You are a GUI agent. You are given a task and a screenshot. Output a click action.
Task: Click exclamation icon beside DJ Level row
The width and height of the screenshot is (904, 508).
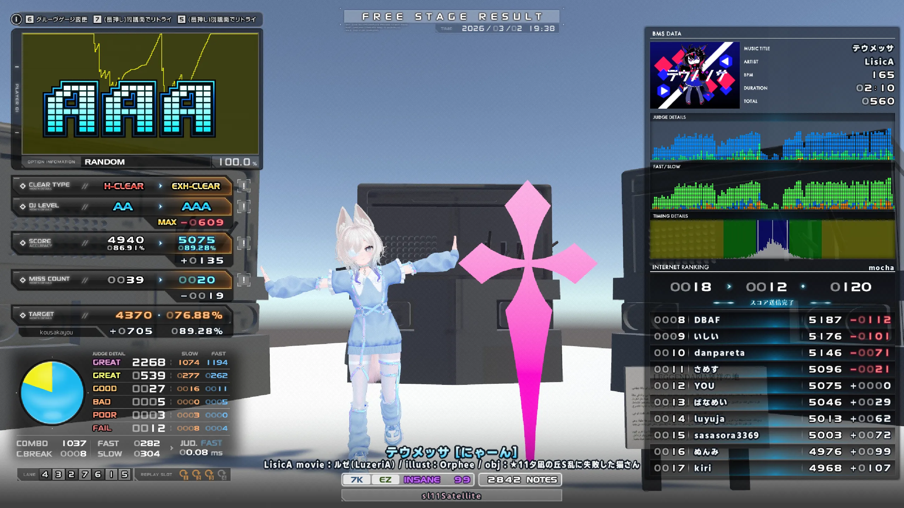(244, 207)
